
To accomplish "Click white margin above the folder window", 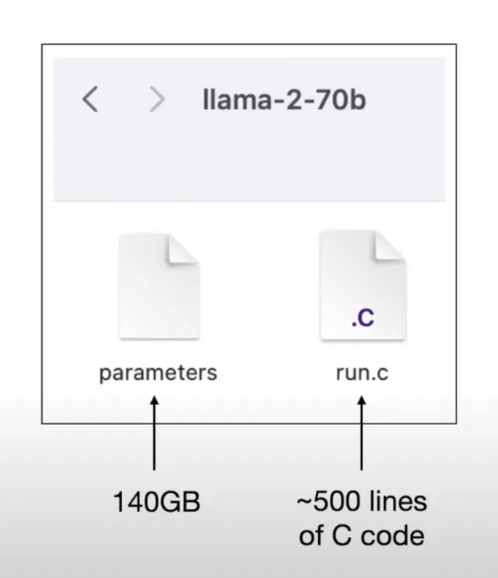I will (249, 22).
